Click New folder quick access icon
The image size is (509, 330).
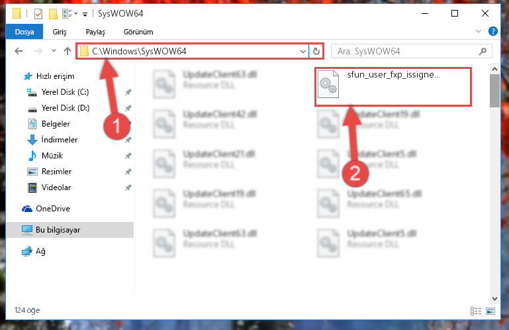click(x=53, y=14)
